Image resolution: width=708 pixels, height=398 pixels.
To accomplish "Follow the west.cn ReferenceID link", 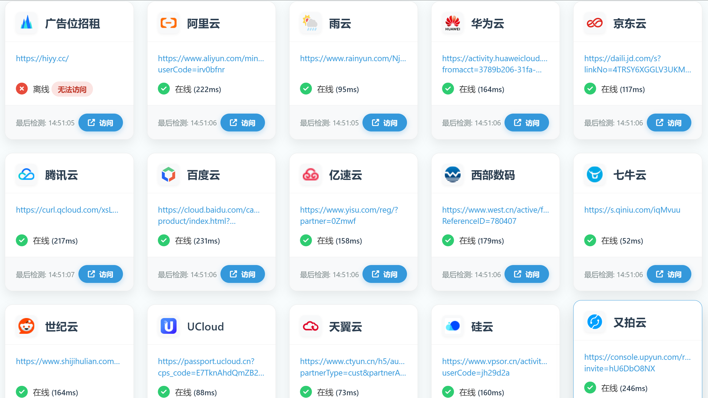I will point(495,215).
